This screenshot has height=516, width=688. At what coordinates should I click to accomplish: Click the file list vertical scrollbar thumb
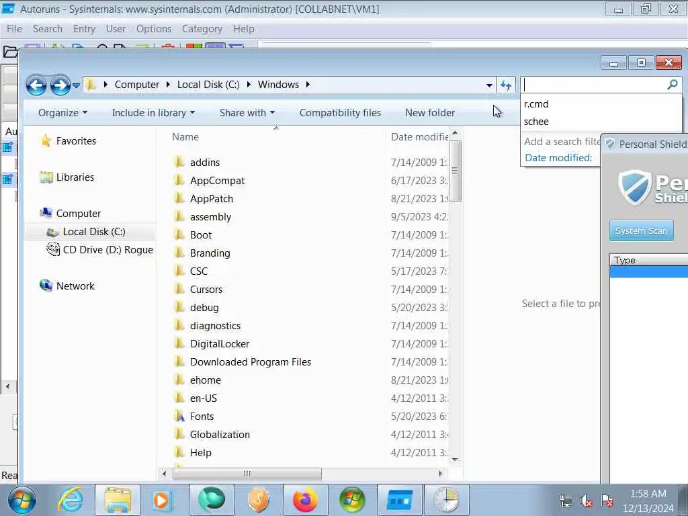pyautogui.click(x=455, y=171)
